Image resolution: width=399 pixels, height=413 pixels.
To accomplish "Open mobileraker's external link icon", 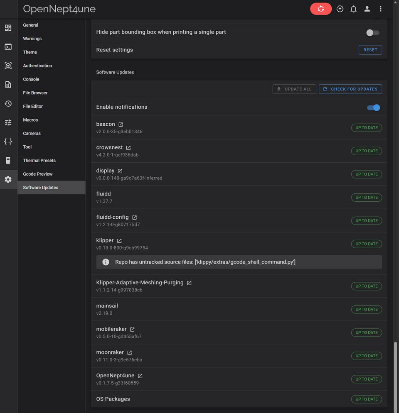I will point(132,329).
